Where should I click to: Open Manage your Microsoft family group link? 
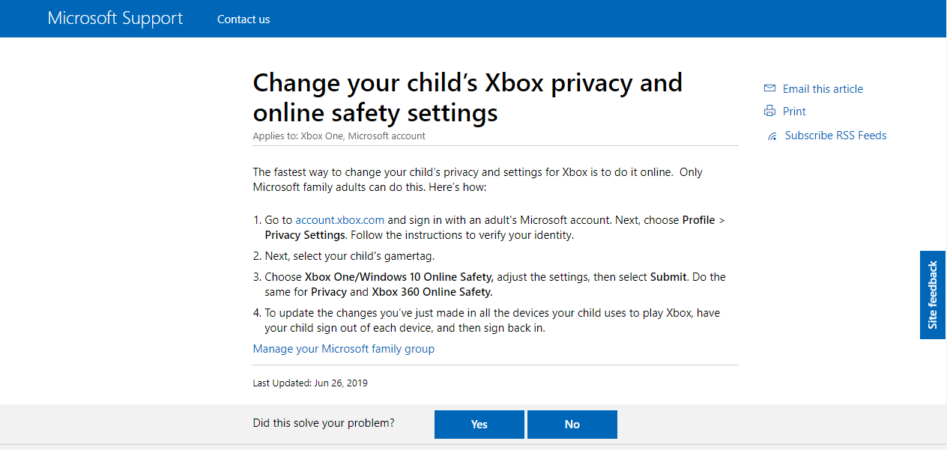point(344,349)
